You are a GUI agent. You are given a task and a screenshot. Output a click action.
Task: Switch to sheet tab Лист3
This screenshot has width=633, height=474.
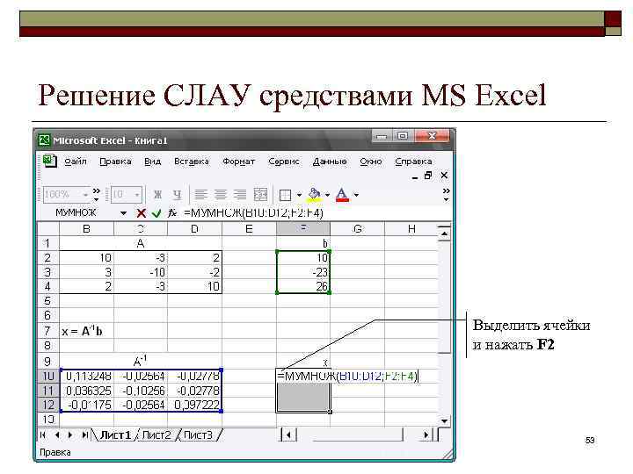198,435
